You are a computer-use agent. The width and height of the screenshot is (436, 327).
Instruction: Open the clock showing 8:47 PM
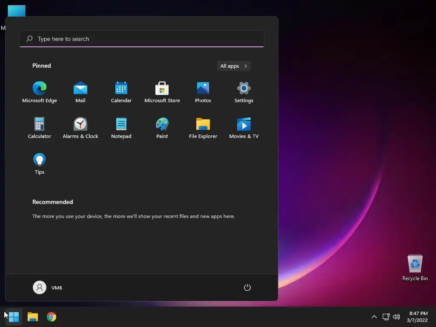[417, 317]
